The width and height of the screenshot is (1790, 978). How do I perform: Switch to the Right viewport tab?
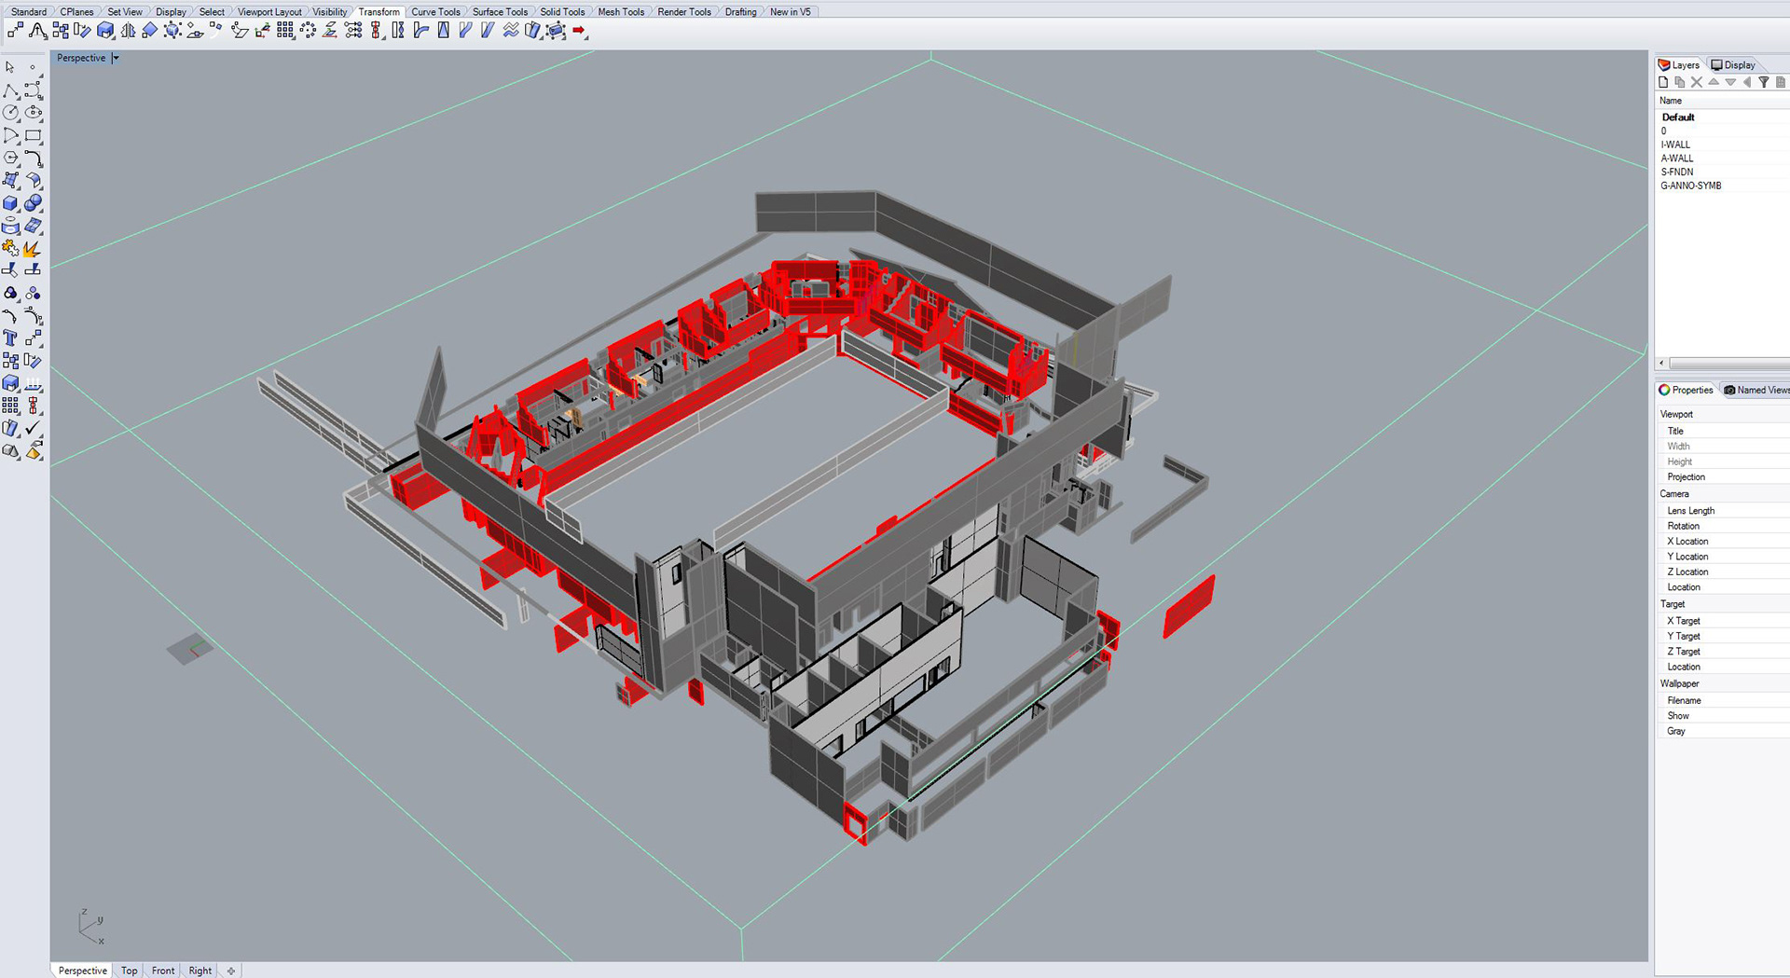200,971
